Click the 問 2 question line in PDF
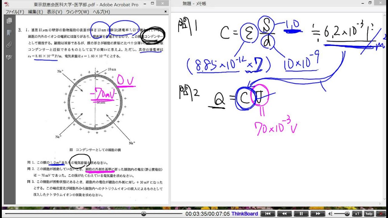 pyautogui.click(x=95, y=172)
